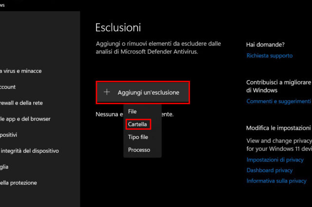Choose Processo in the exclusion menu
The height and width of the screenshot is (207, 312).
coord(139,150)
